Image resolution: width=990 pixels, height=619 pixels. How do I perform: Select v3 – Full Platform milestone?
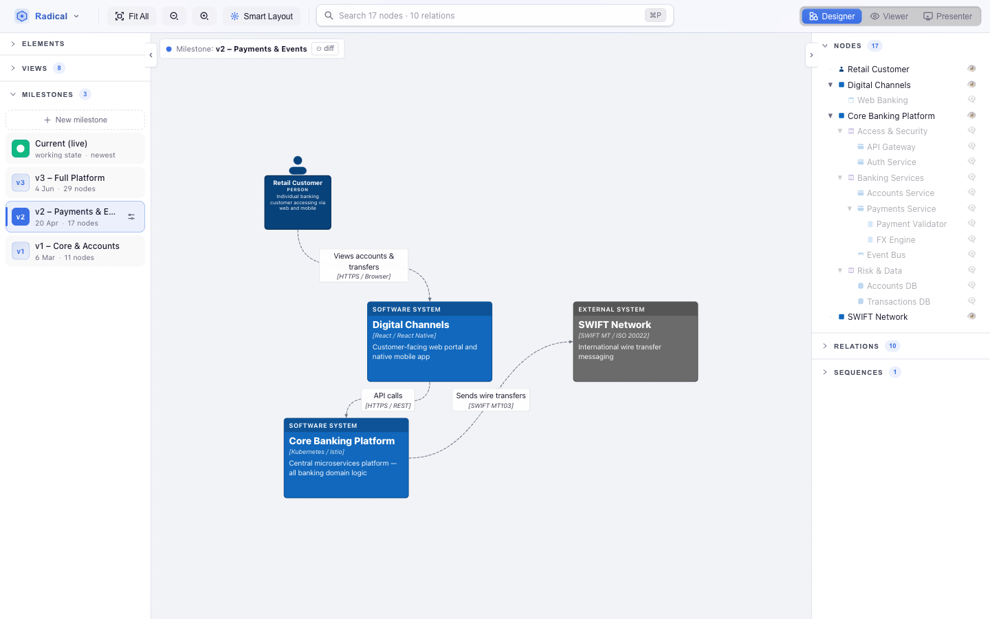pos(75,183)
